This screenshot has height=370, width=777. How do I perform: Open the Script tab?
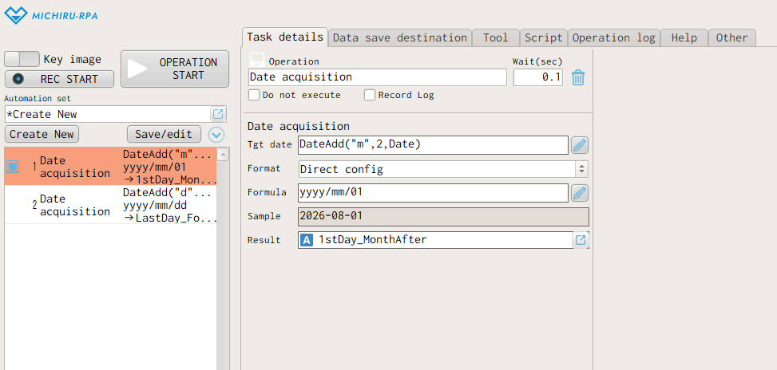(544, 38)
